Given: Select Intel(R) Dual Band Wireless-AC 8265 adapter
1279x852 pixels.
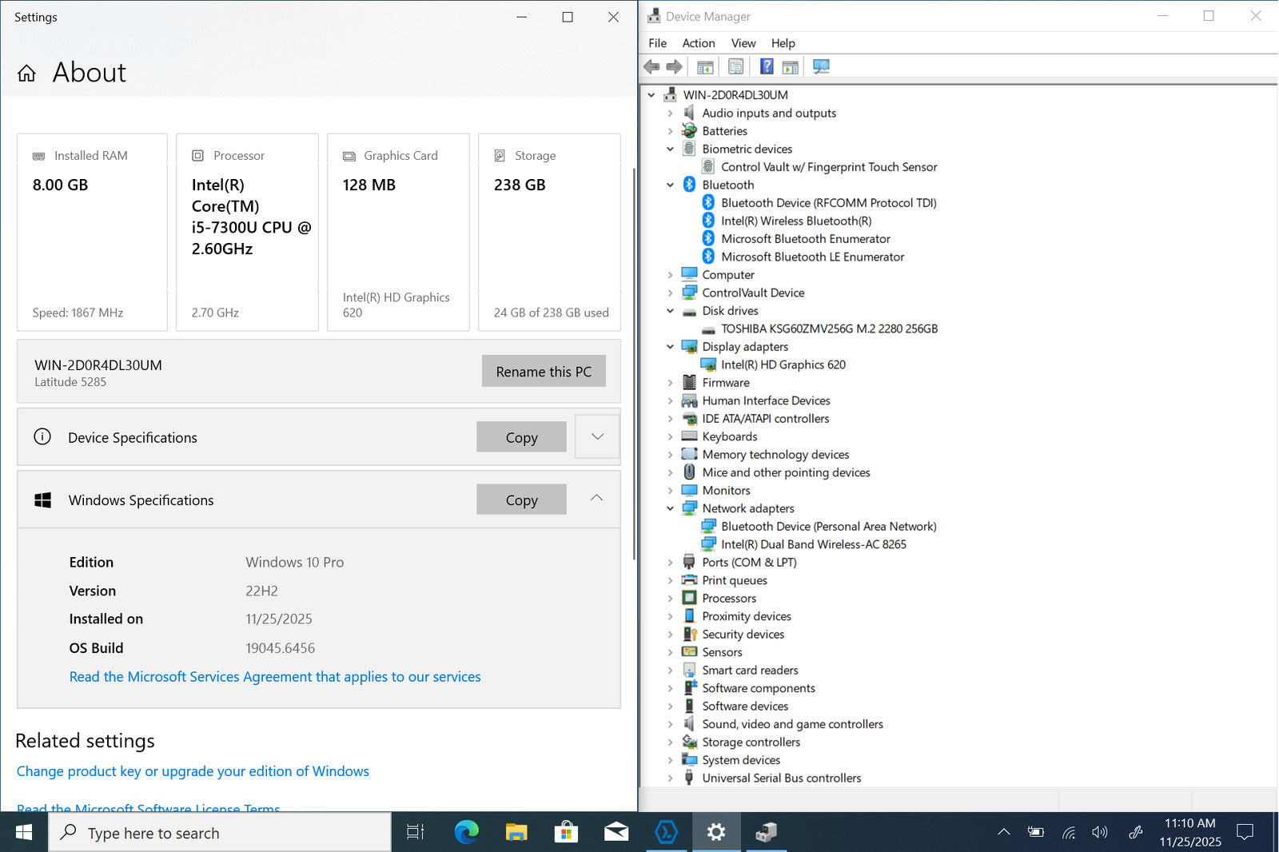Looking at the screenshot, I should (x=813, y=544).
